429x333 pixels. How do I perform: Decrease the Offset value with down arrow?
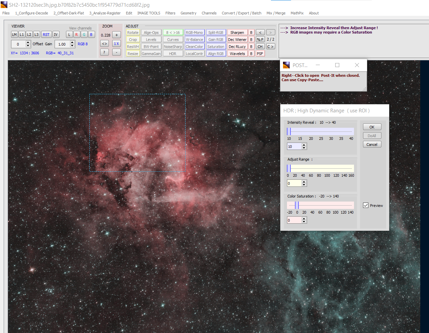[x=28, y=46]
